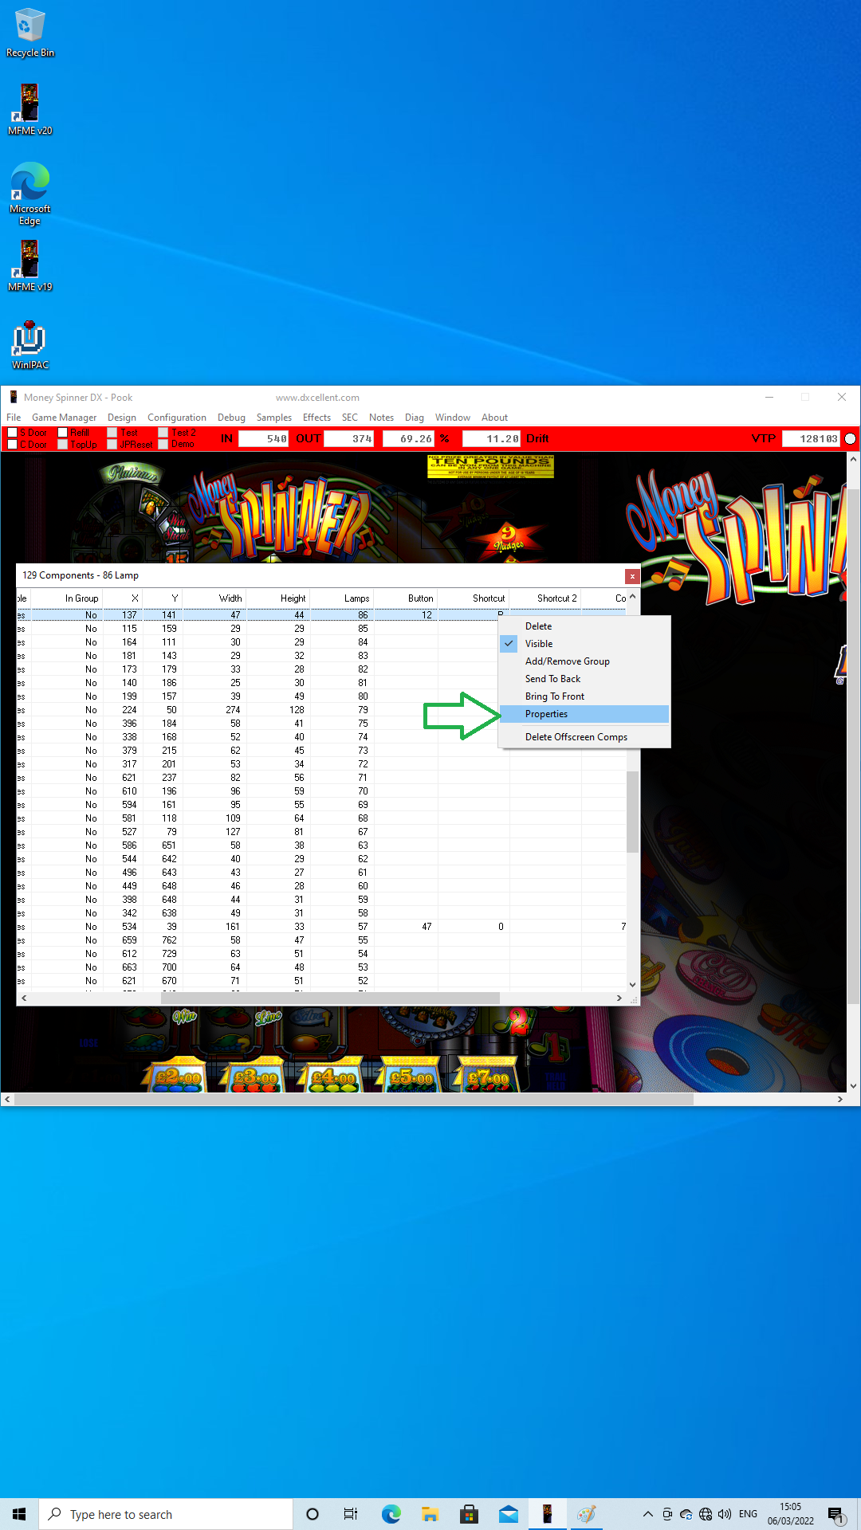Screen dimensions: 861x1530
Task: Toggle the Test 2 checkbox
Action: click(x=163, y=433)
